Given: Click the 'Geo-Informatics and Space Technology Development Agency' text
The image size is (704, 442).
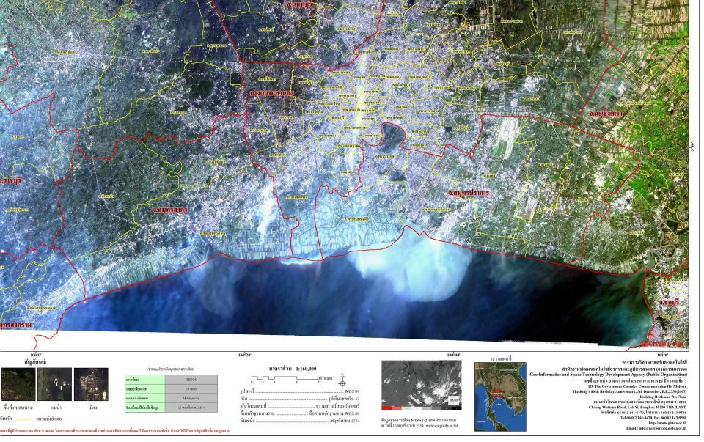Looking at the screenshot, I should pyautogui.click(x=609, y=375).
